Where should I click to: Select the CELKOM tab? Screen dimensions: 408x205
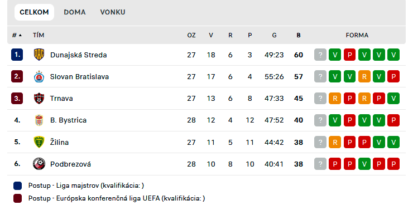click(x=34, y=12)
